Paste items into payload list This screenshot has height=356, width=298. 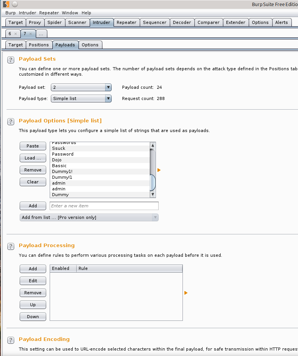pos(33,146)
